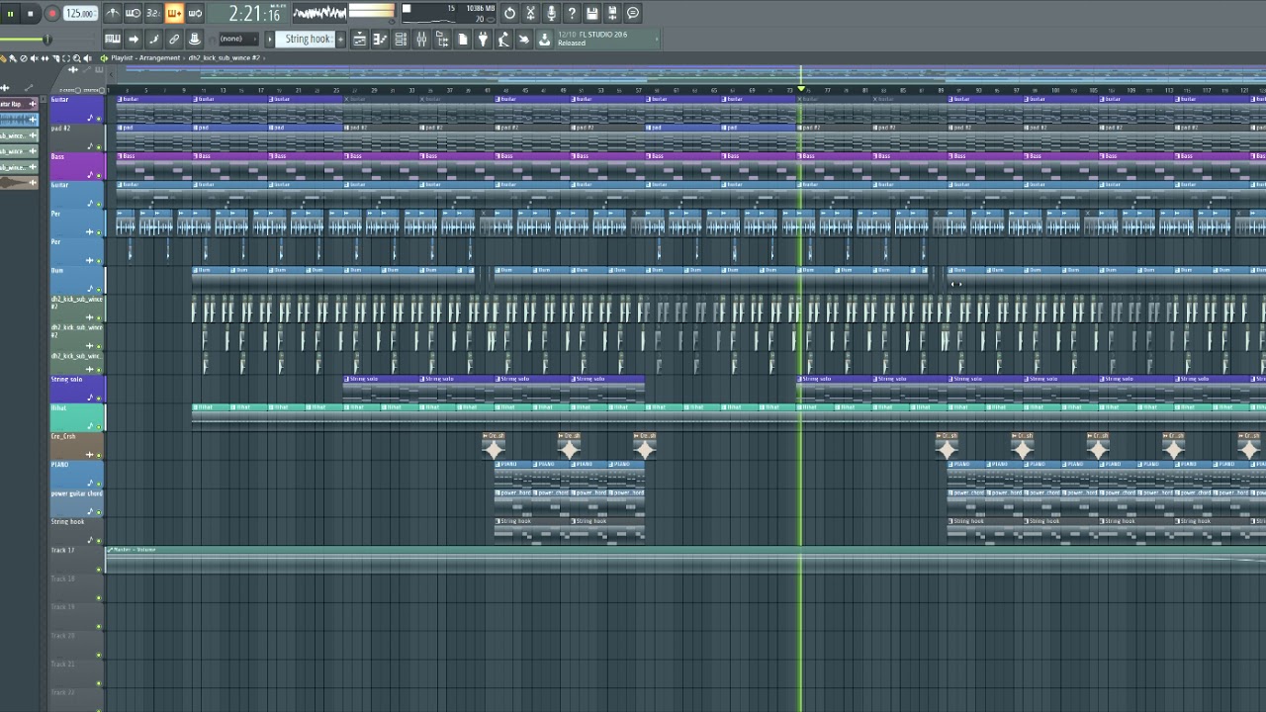Mute Track 17 with its green dot
This screenshot has height=712, width=1266.
click(x=99, y=570)
